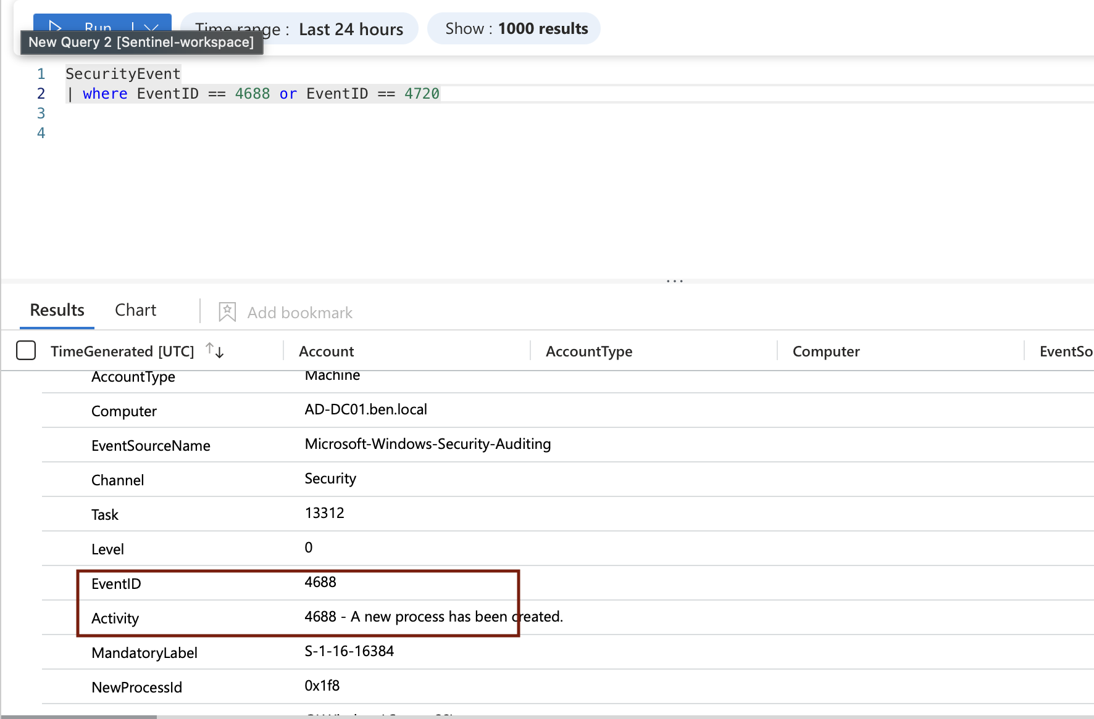Click the sort arrows beside TimeGenerated
1094x719 pixels.
215,350
